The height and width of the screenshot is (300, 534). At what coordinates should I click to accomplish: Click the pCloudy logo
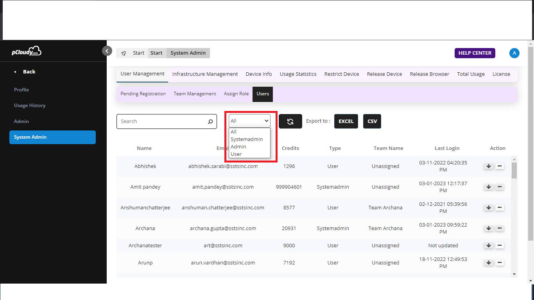tap(27, 51)
